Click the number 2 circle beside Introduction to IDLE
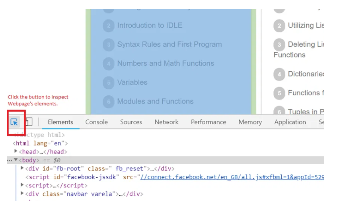This screenshot has width=337, height=206. (108, 26)
